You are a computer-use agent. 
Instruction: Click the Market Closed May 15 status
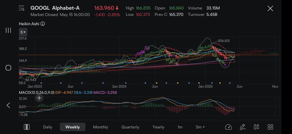tap(60, 15)
